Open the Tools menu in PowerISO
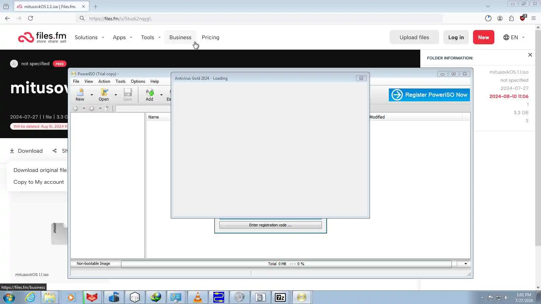This screenshot has width=541, height=304. click(x=120, y=81)
